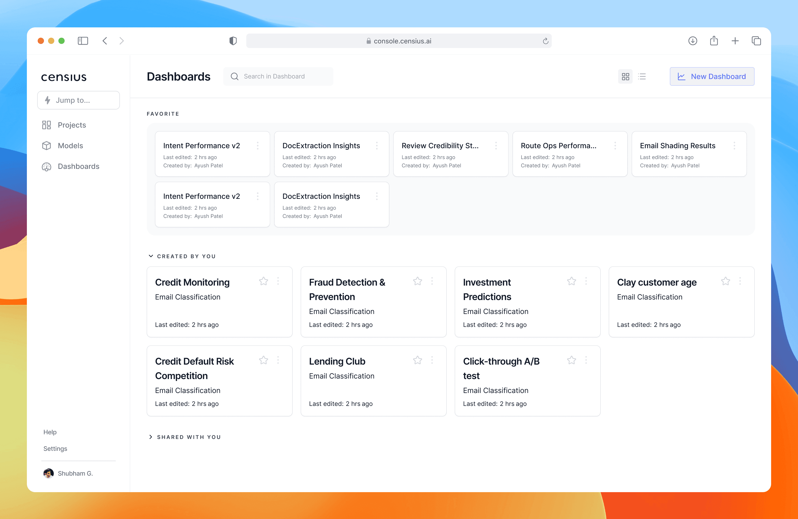Click the Censius logo
Viewport: 798px width, 519px height.
64,77
